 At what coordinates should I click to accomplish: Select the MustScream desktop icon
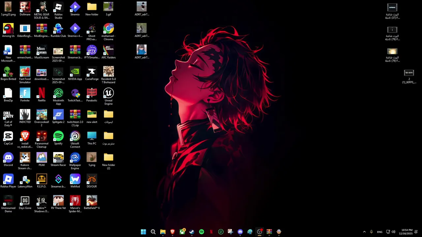point(42,52)
